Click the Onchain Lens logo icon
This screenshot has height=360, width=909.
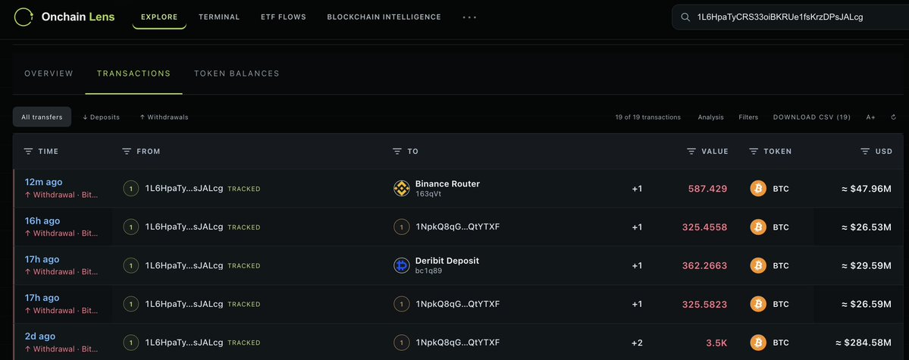24,17
